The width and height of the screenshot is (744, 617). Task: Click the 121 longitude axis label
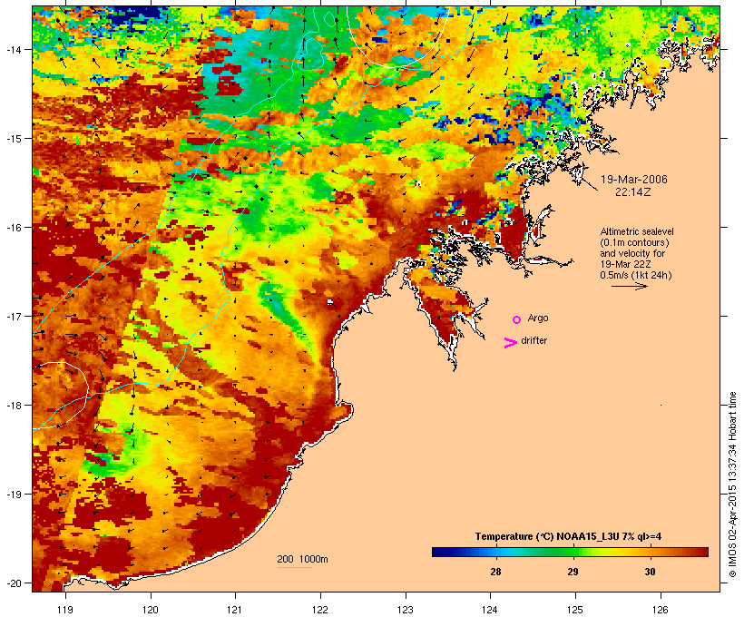point(235,610)
